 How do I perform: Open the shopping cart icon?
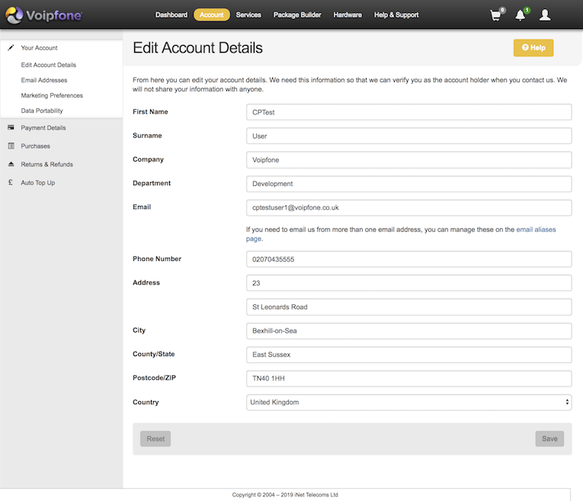496,15
